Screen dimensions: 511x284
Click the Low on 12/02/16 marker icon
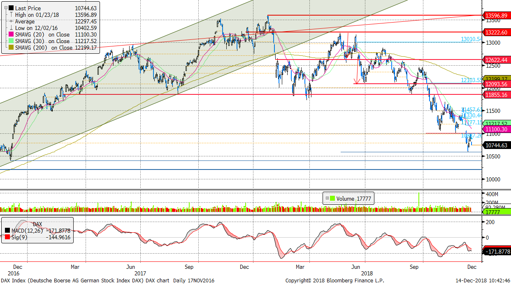pyautogui.click(x=11, y=27)
